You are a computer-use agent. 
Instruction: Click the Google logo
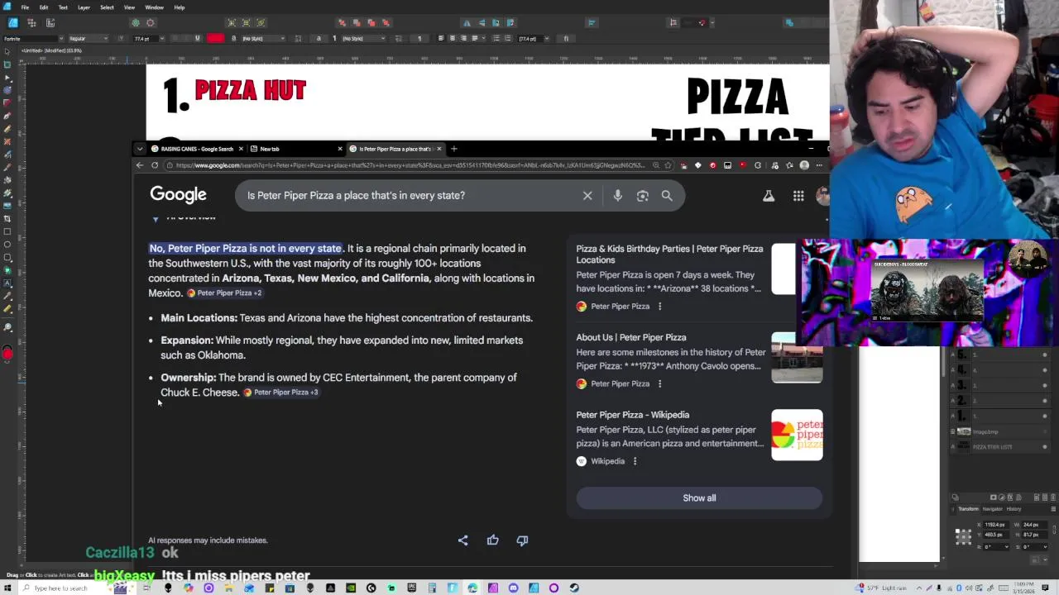(178, 194)
